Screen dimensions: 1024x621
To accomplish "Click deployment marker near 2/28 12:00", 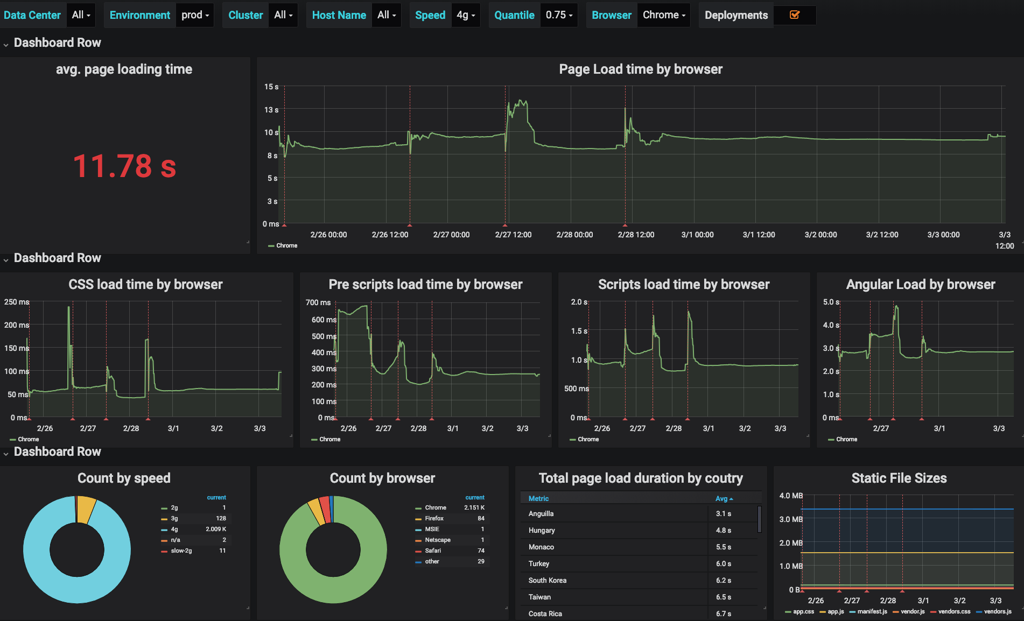I will (x=625, y=224).
